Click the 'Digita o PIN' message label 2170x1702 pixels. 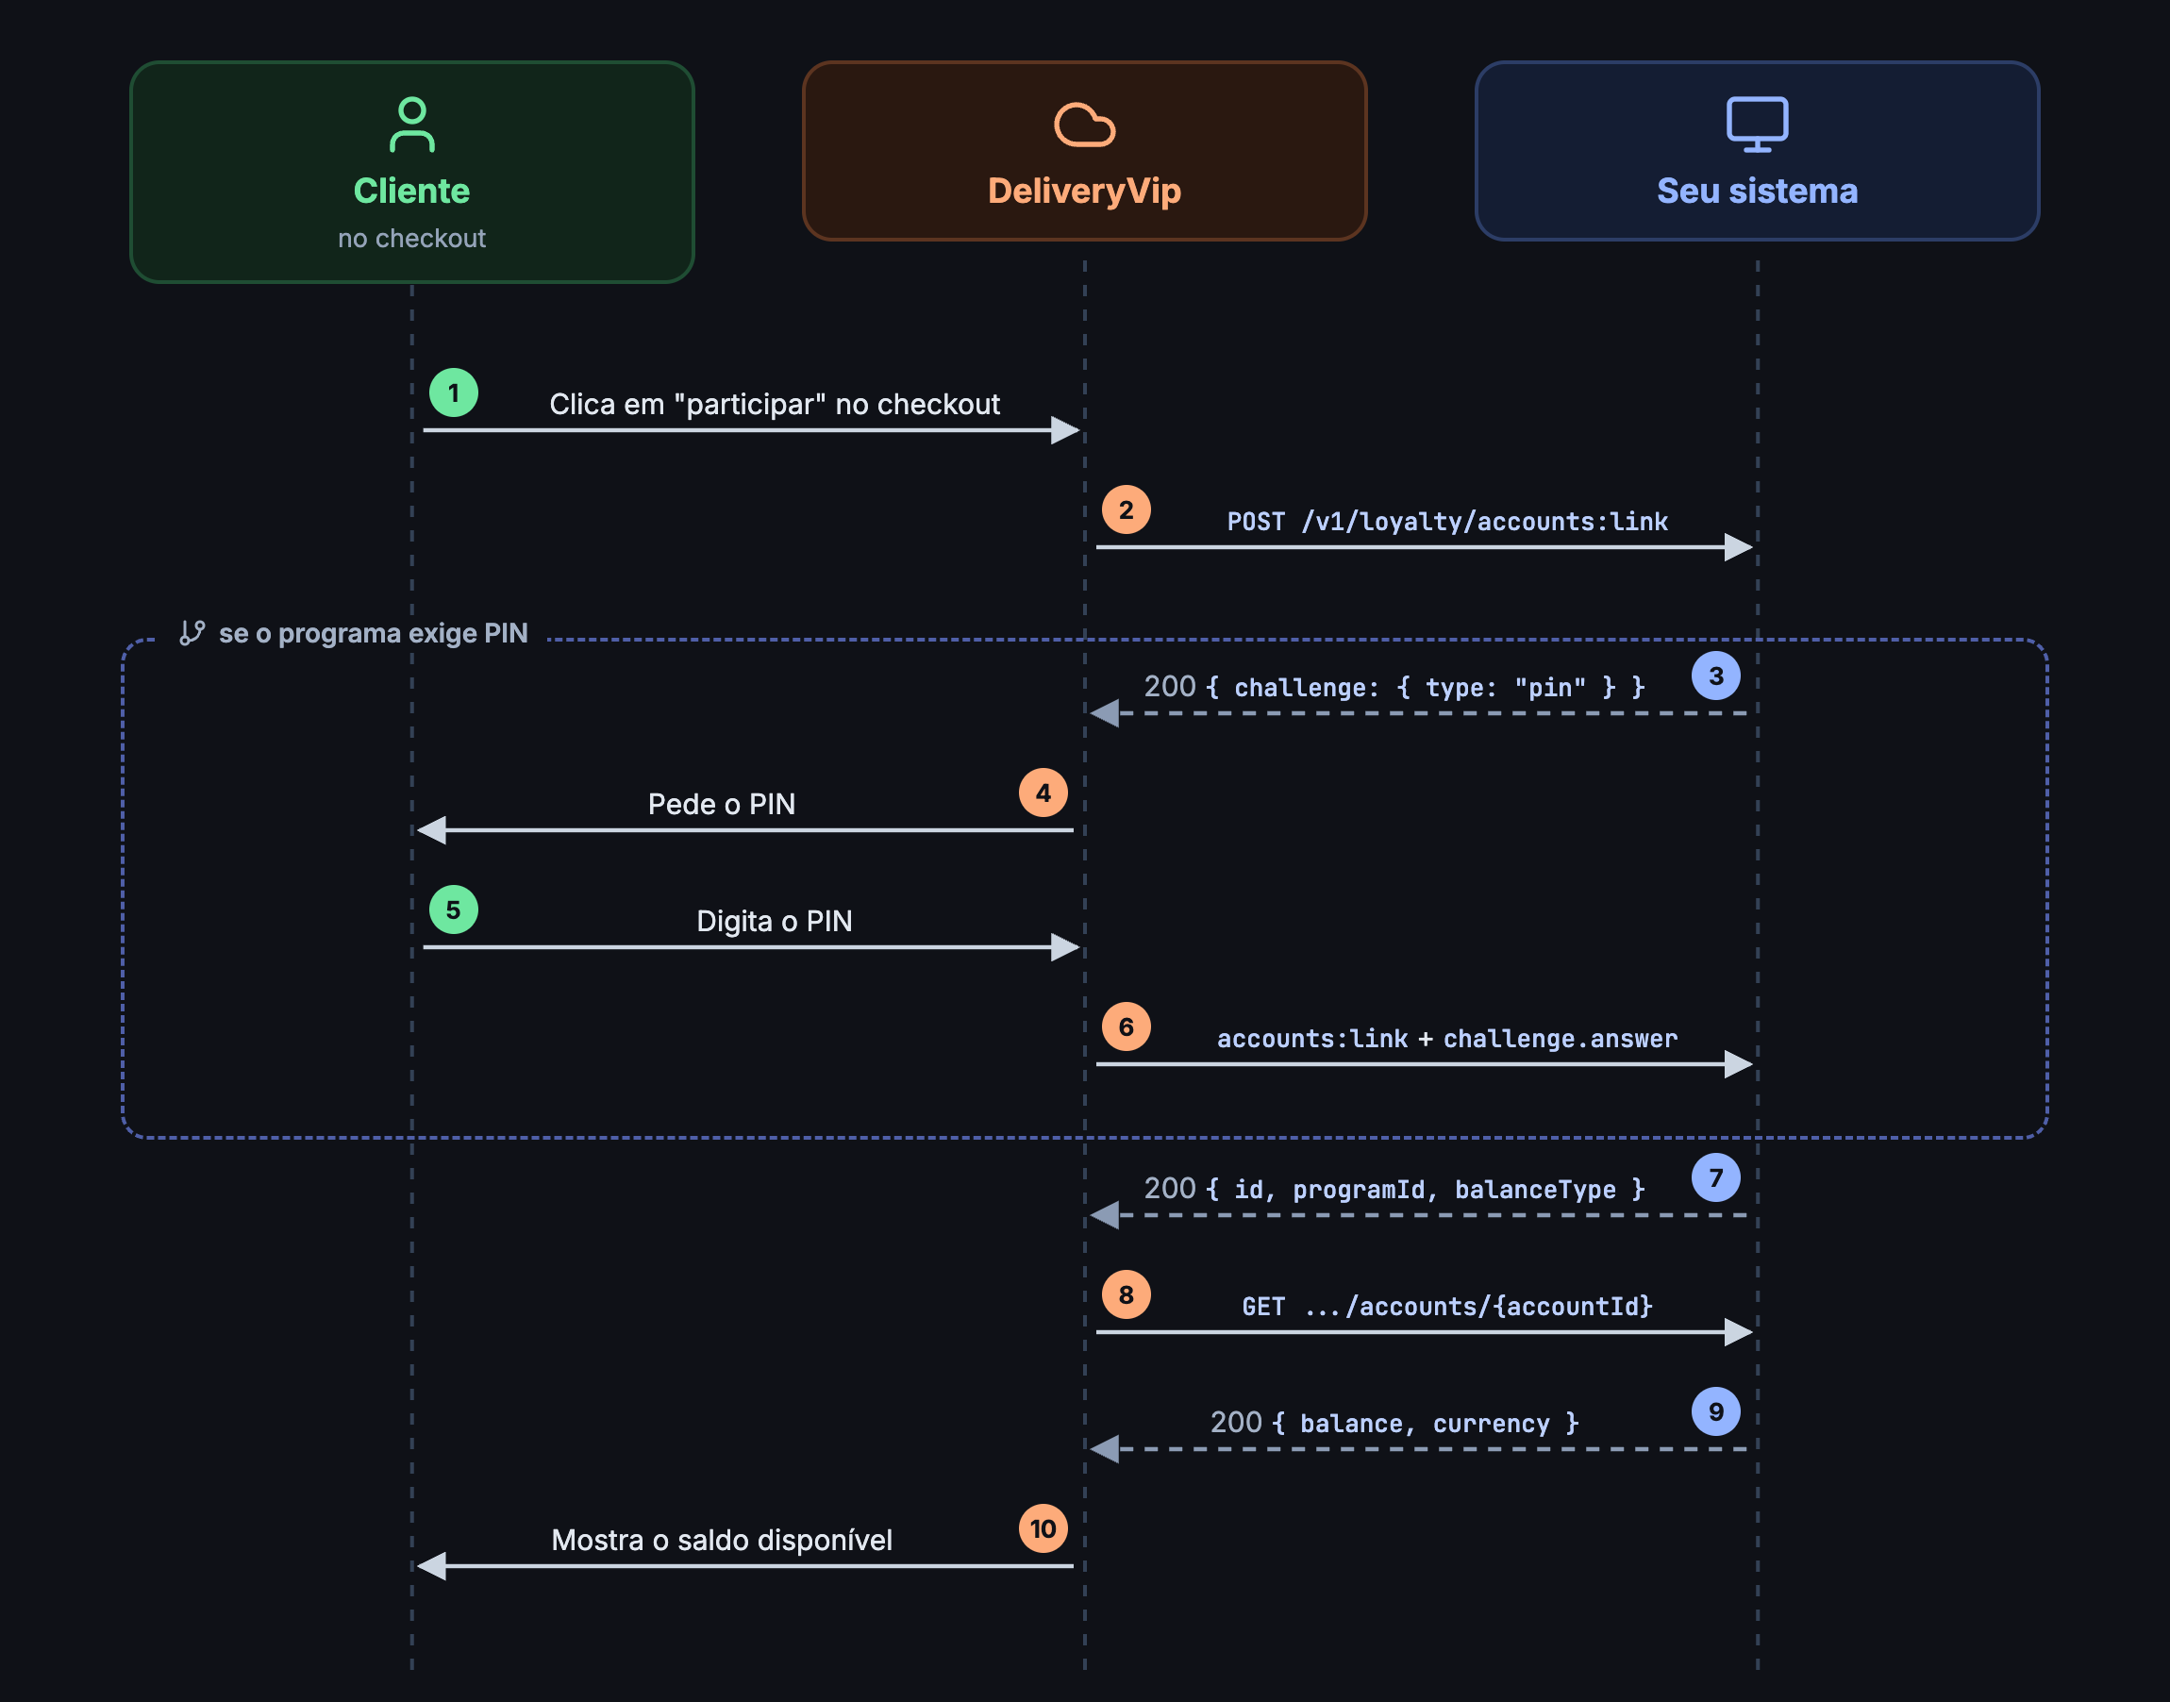point(775,920)
